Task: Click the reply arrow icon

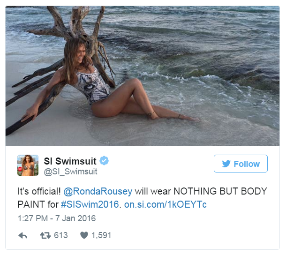Action: coord(23,235)
